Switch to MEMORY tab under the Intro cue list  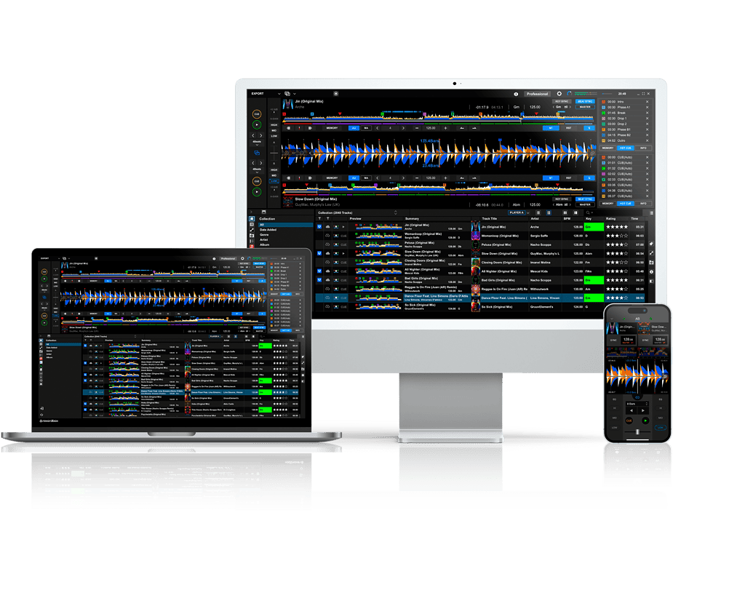607,148
